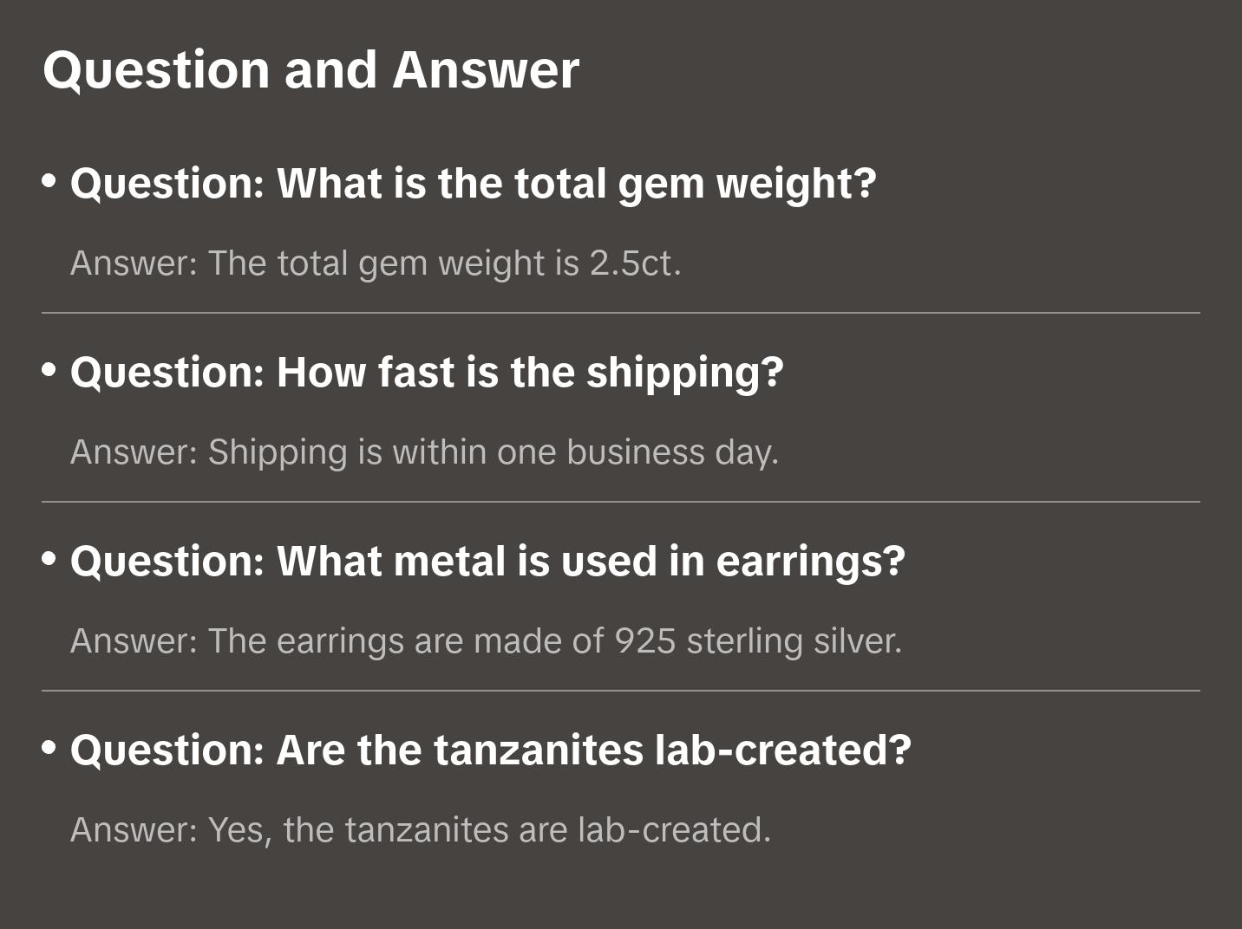
Task: Click the divider below the gem weight answer
Action: pyautogui.click(x=621, y=313)
